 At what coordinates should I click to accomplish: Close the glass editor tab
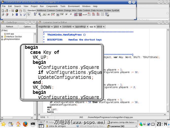[x=60, y=26]
